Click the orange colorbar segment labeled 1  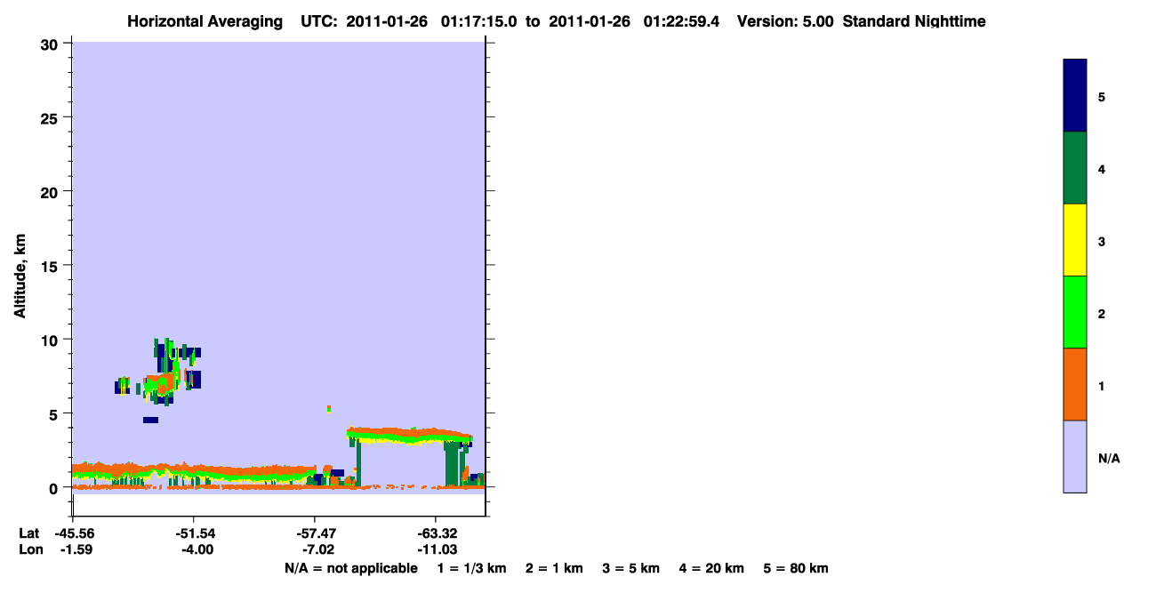[x=1075, y=384]
